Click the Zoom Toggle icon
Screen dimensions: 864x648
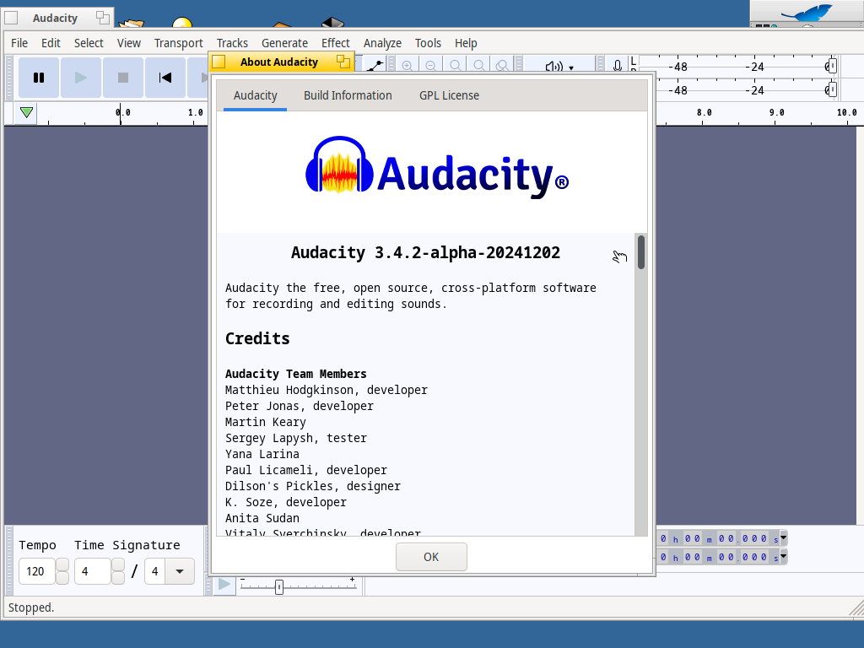pos(502,66)
